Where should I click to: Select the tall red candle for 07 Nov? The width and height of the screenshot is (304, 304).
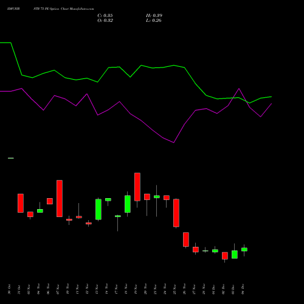point(60,198)
